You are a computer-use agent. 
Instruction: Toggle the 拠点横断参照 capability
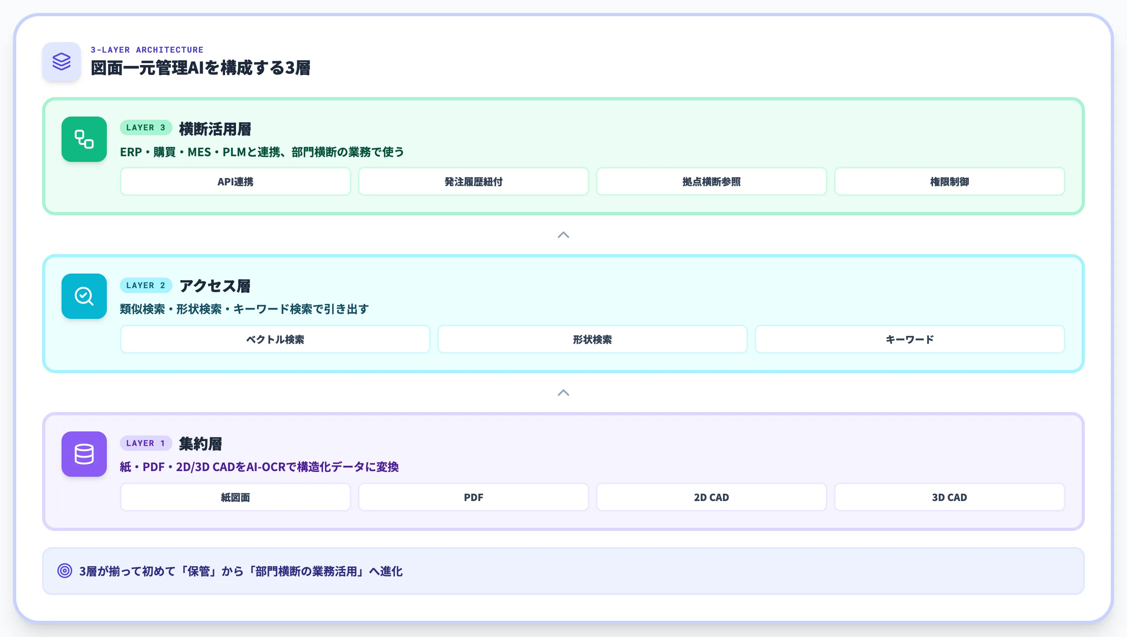point(711,181)
